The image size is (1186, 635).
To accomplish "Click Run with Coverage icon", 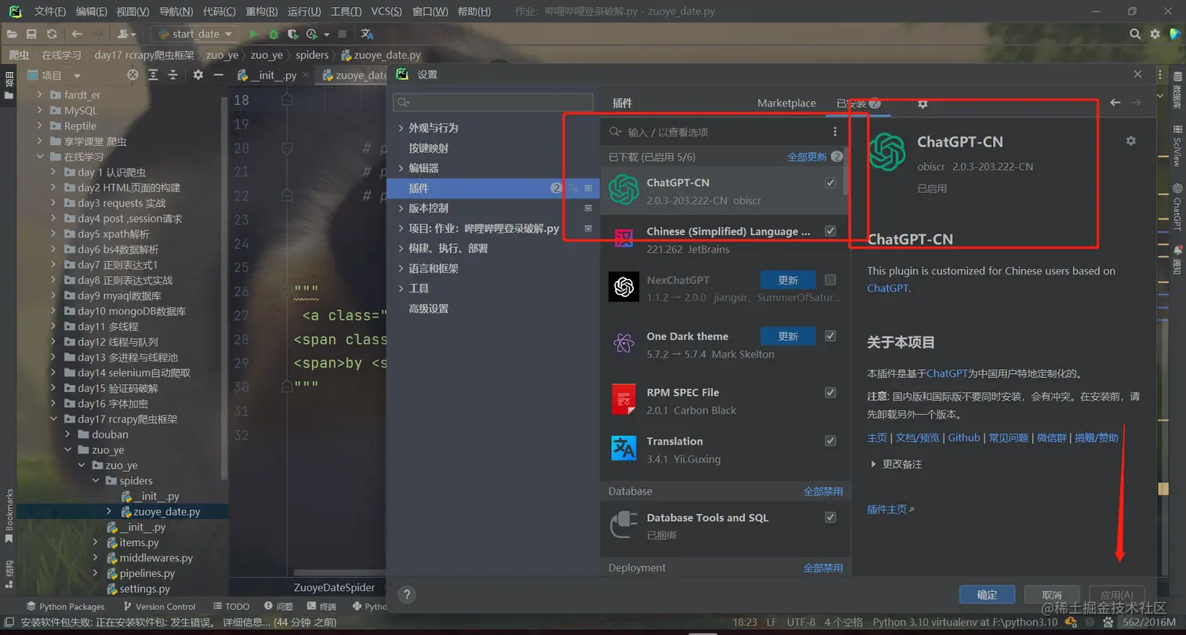I will (x=293, y=34).
